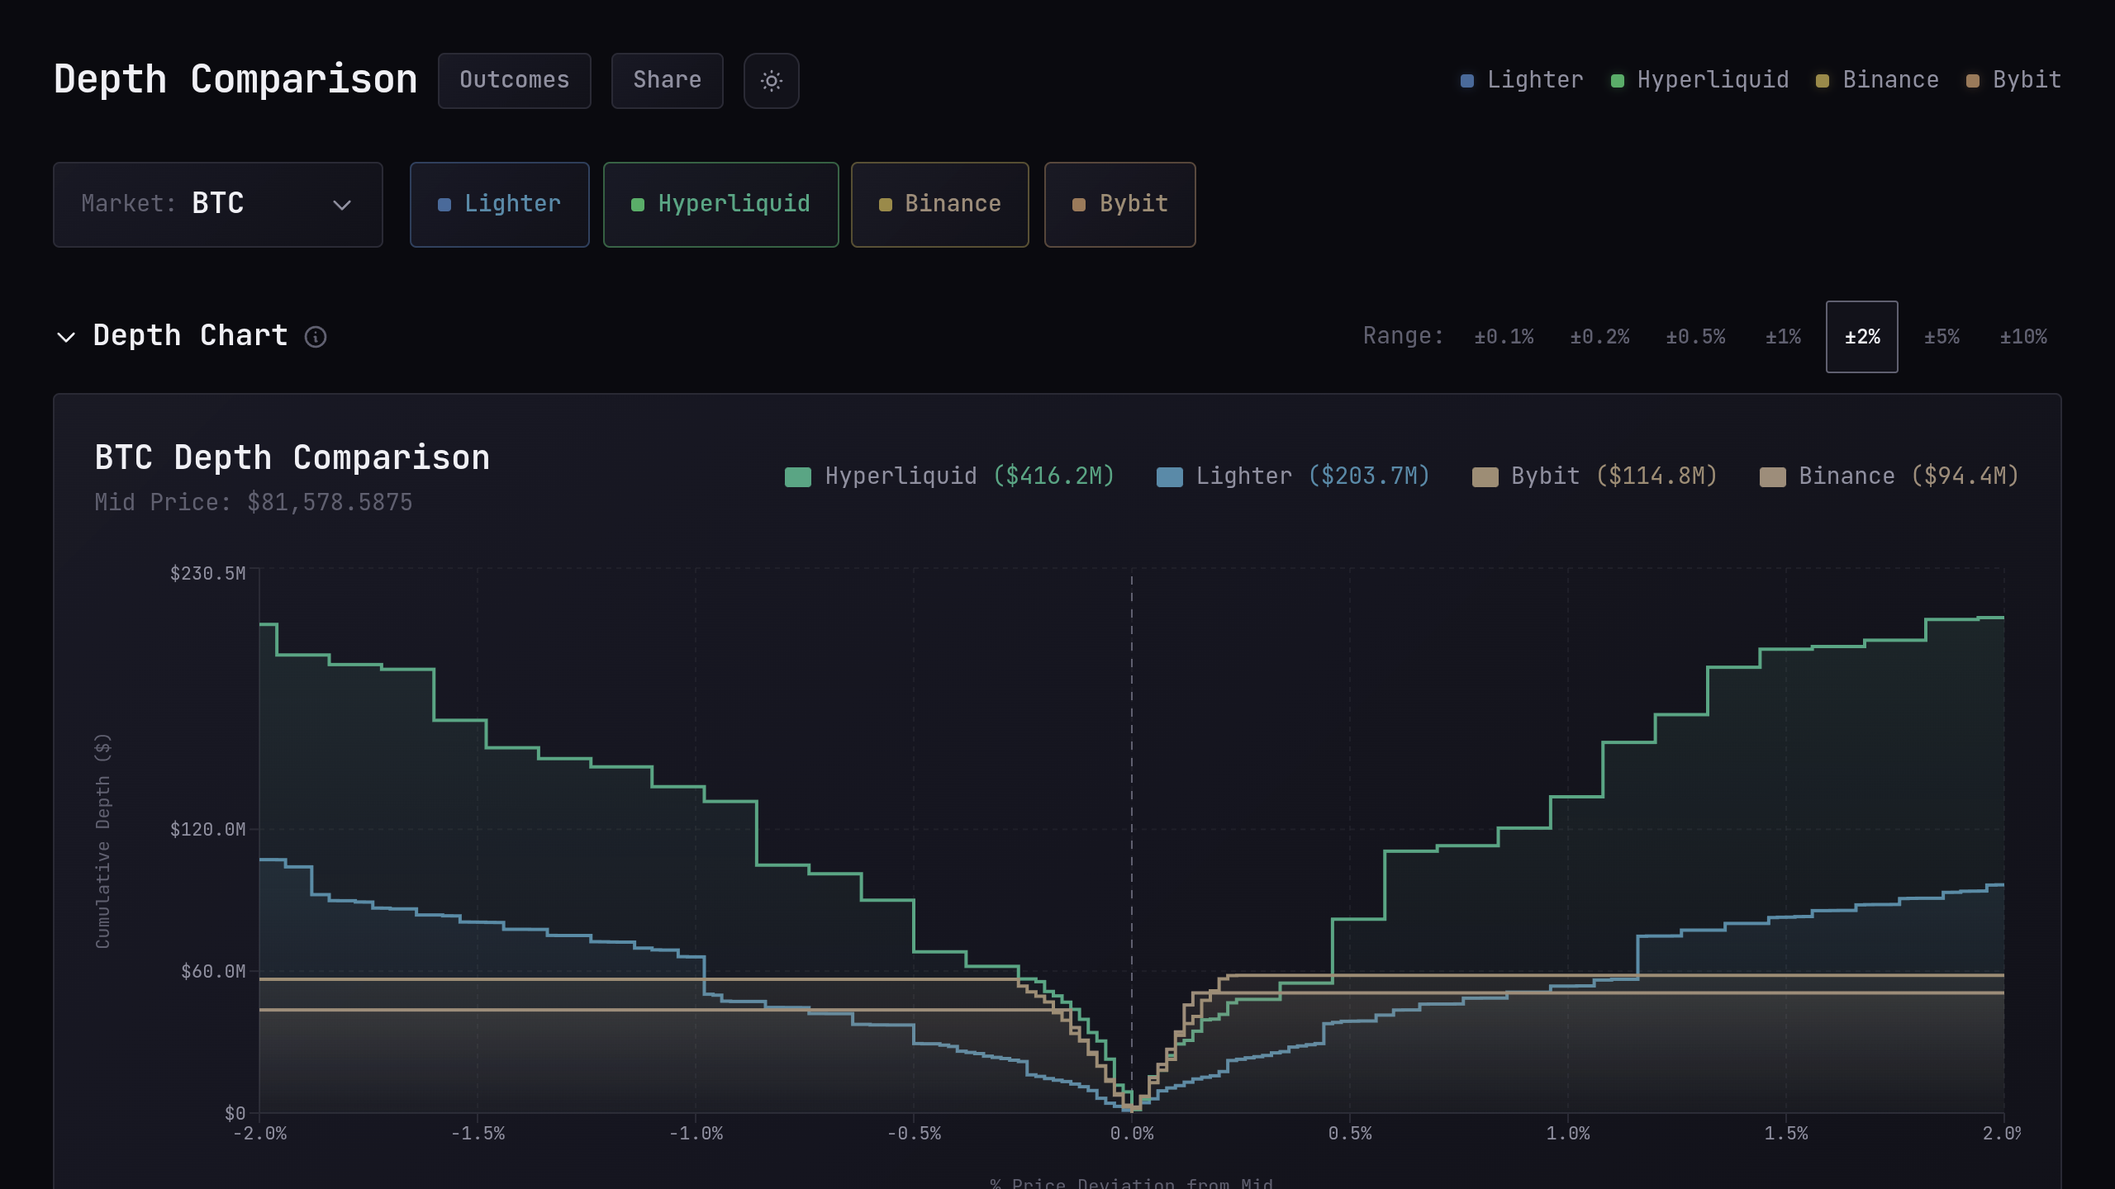This screenshot has height=1189, width=2115.
Task: Click the $60.0M y-axis label
Action: point(213,971)
